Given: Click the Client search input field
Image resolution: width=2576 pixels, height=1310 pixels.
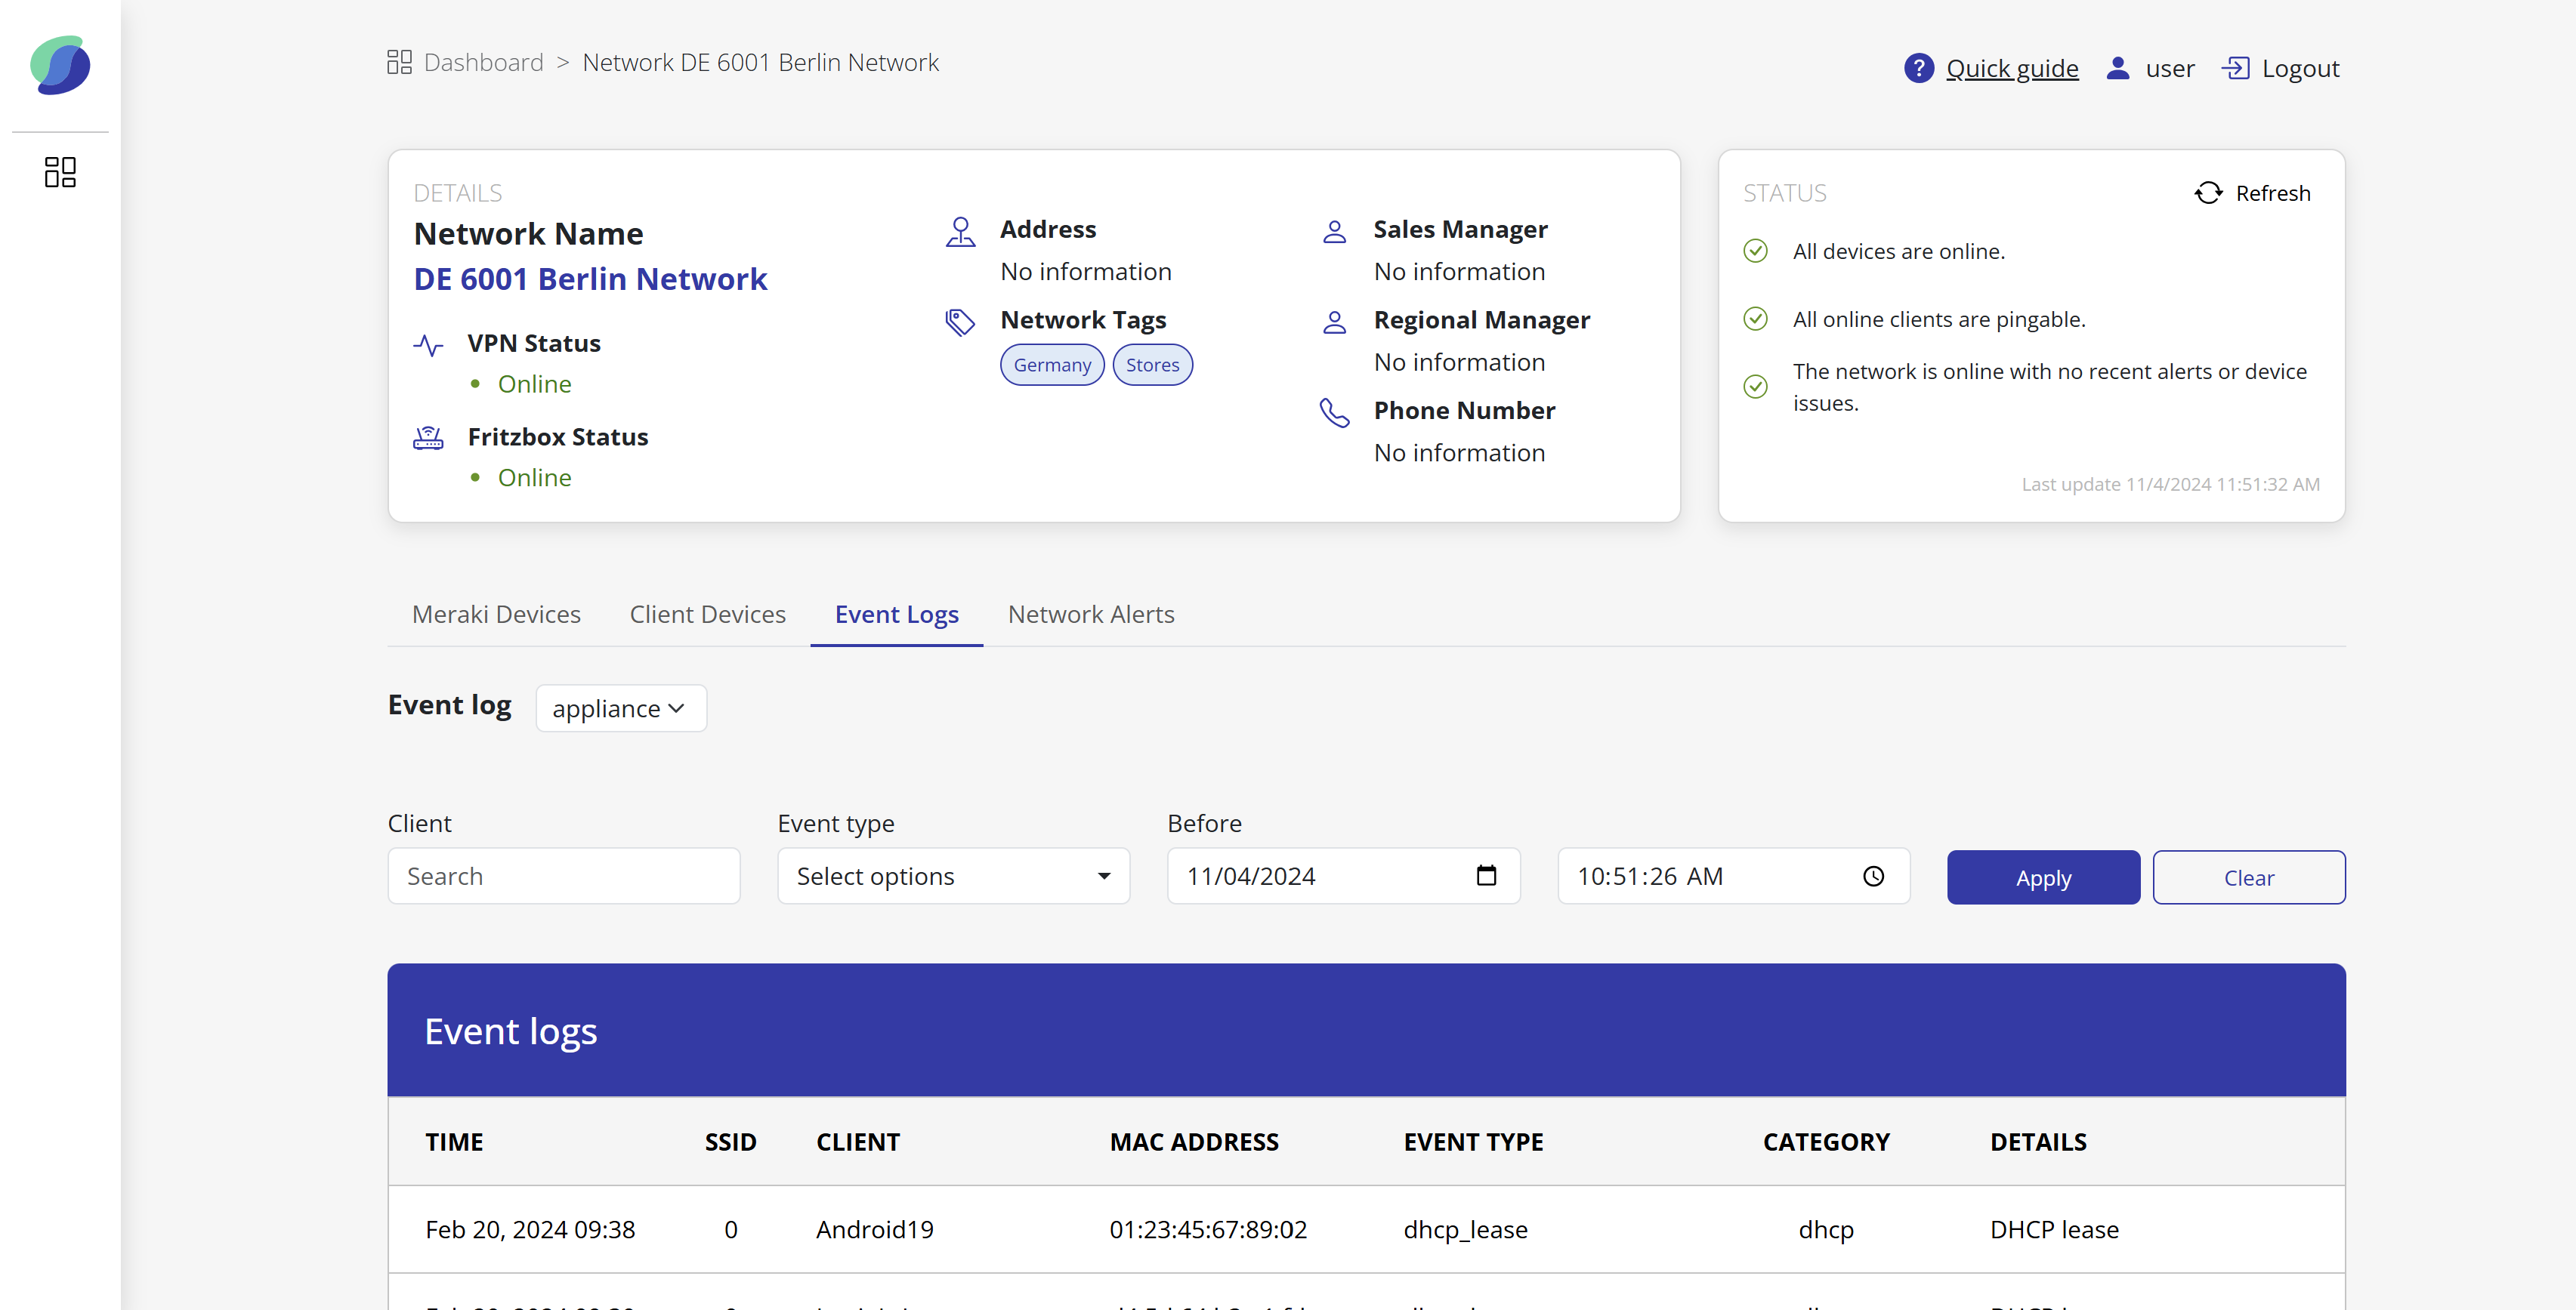Looking at the screenshot, I should tap(564, 877).
